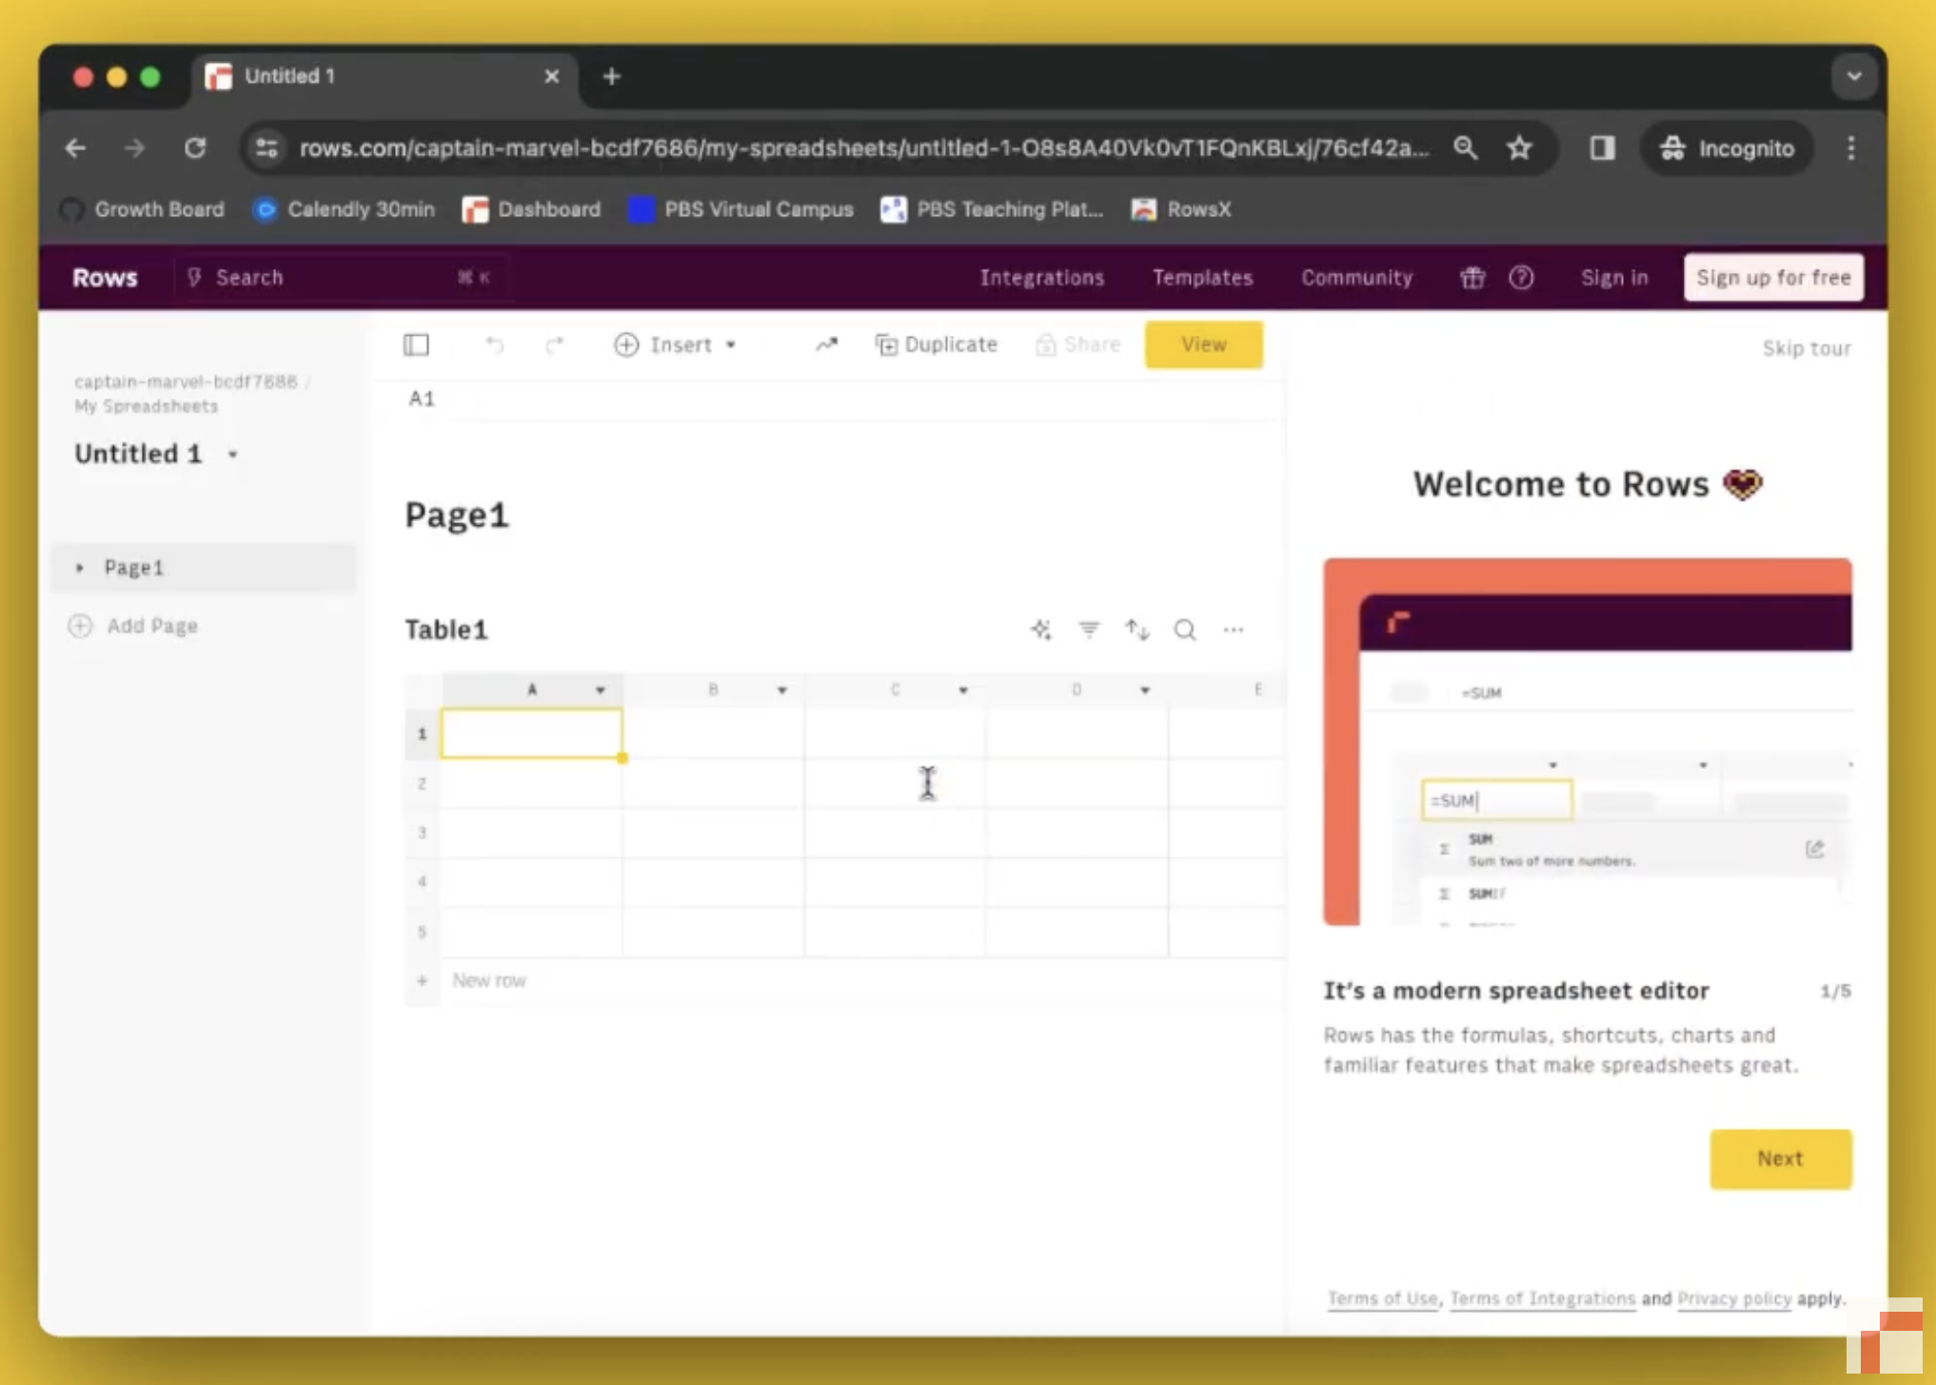Open Chrome side panel icon
Screen dimensions: 1936x1385
1602,148
